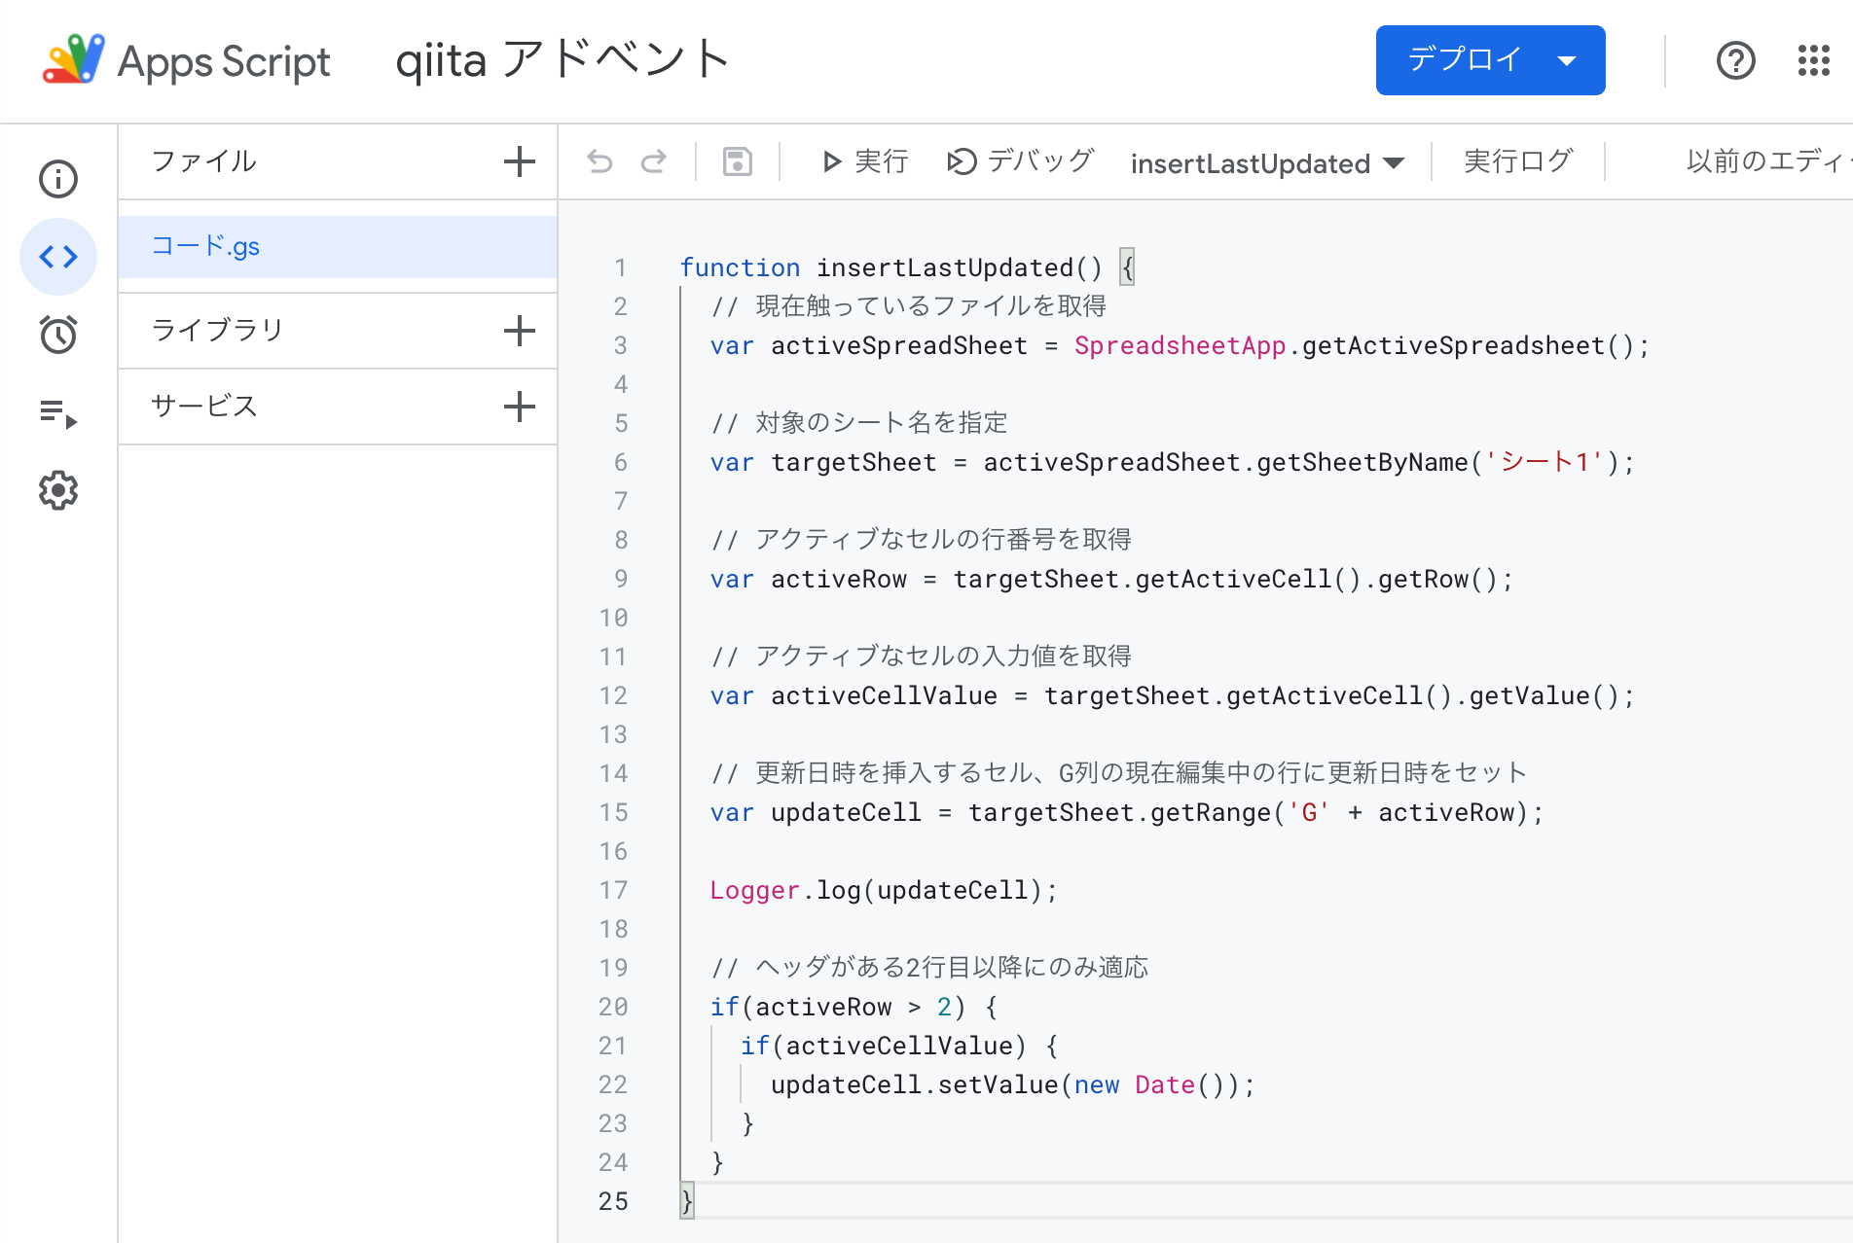The image size is (1853, 1243).
Task: Switch to the code Editor view
Action: tap(57, 257)
